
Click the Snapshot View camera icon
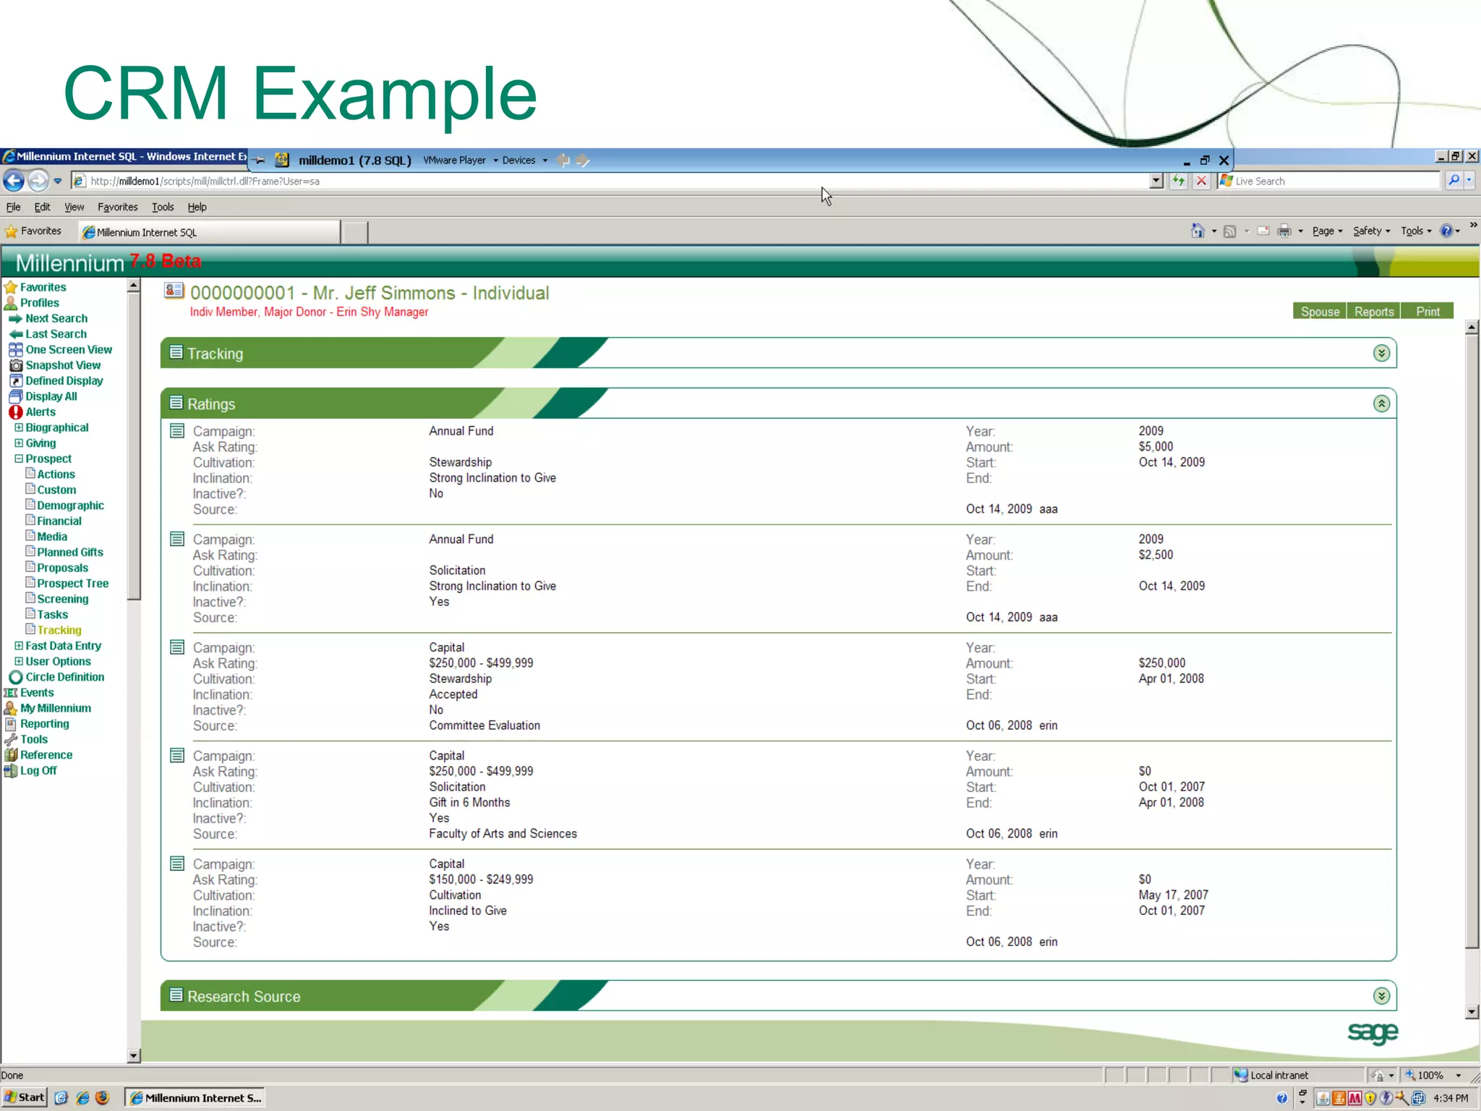(16, 365)
